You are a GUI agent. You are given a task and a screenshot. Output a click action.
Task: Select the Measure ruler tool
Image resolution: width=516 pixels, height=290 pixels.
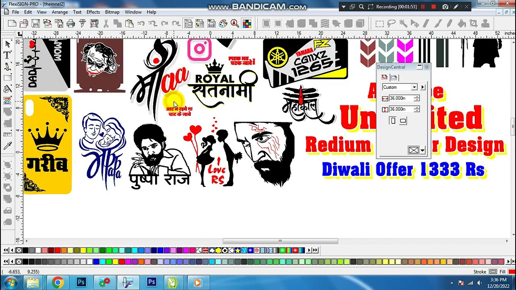7,135
